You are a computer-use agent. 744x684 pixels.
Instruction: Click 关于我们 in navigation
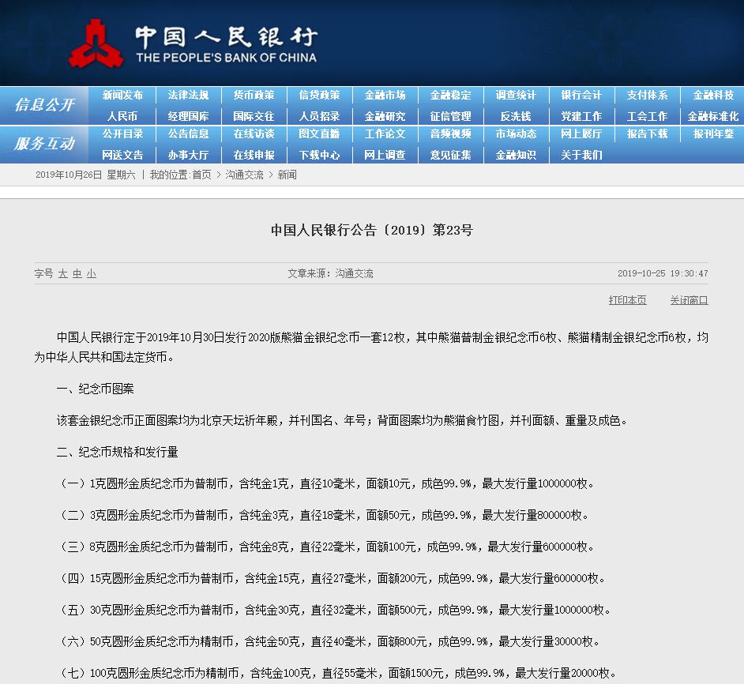(581, 155)
